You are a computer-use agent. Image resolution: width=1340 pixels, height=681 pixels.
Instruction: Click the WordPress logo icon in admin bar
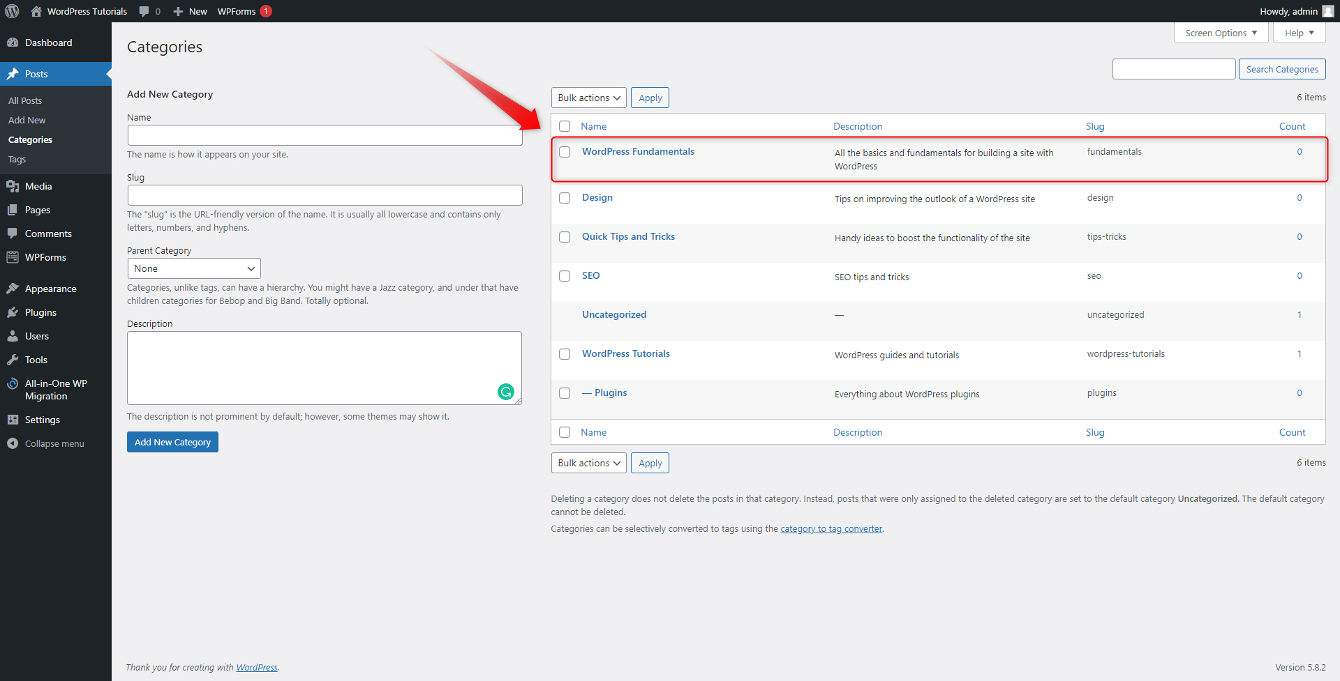pyautogui.click(x=12, y=11)
